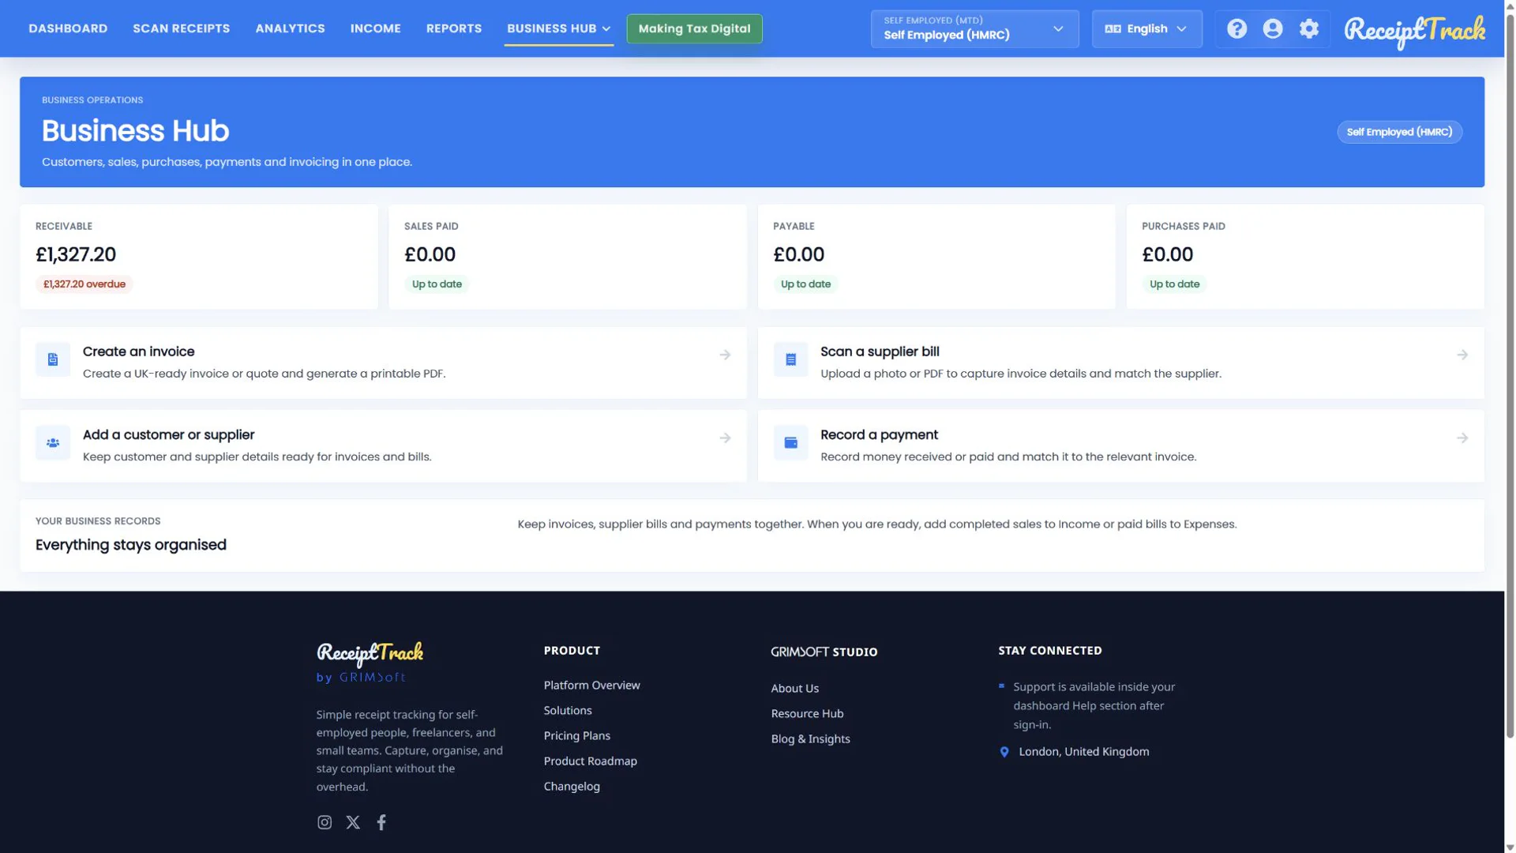Open the Platform Overview link
Image resolution: width=1516 pixels, height=853 pixels.
tap(591, 685)
